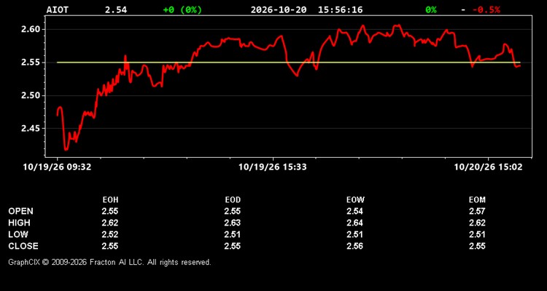Select the date 2026-10-20 in header
The height and width of the screenshot is (291, 547).
point(279,9)
